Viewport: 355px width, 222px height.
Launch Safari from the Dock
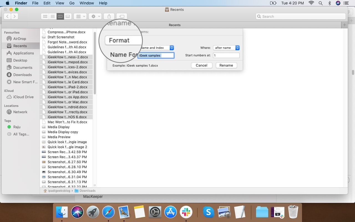coord(108,212)
